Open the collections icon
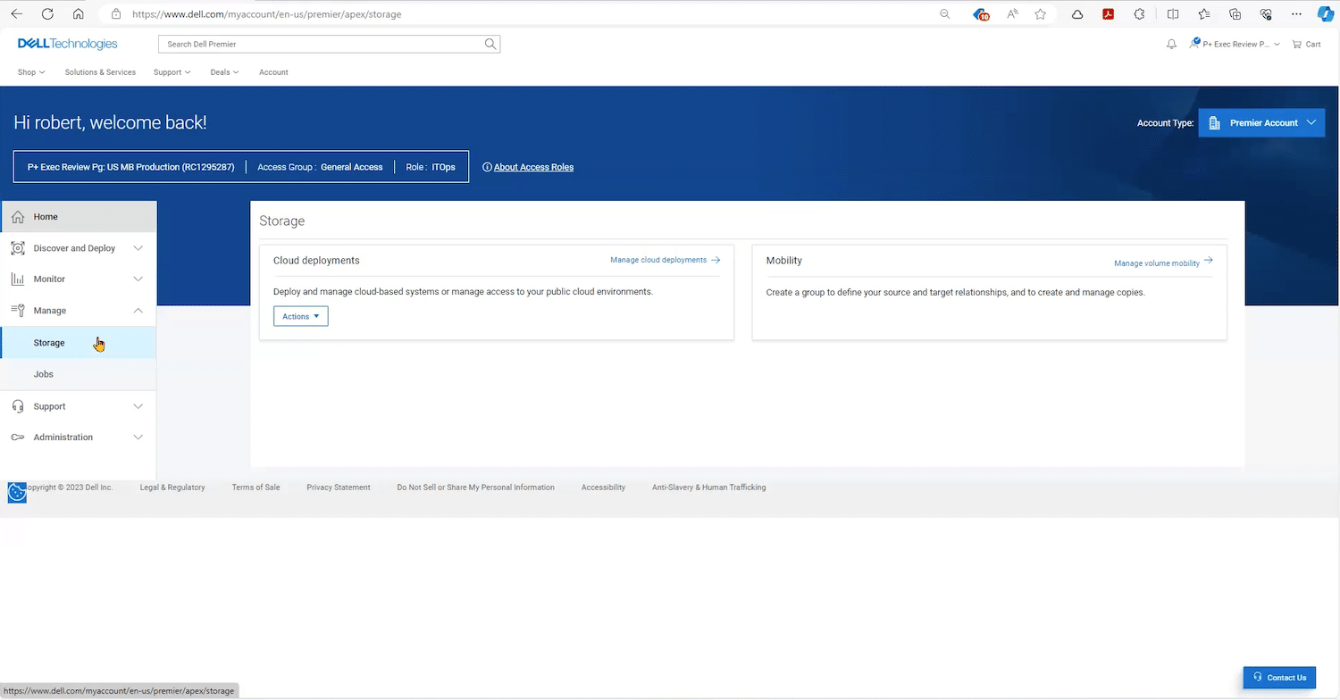1340x700 pixels. coord(1235,14)
